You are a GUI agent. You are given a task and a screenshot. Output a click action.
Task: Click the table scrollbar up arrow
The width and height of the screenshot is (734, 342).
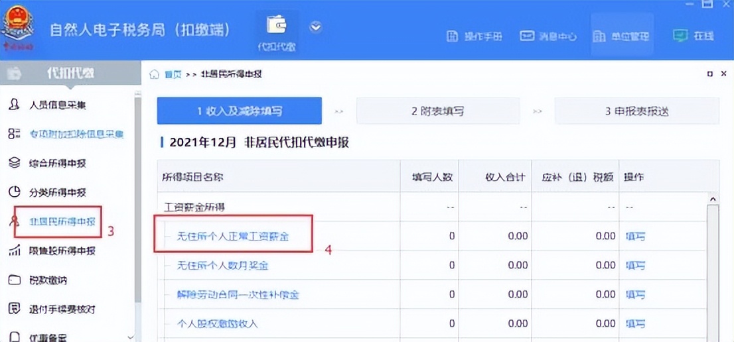[x=713, y=199]
